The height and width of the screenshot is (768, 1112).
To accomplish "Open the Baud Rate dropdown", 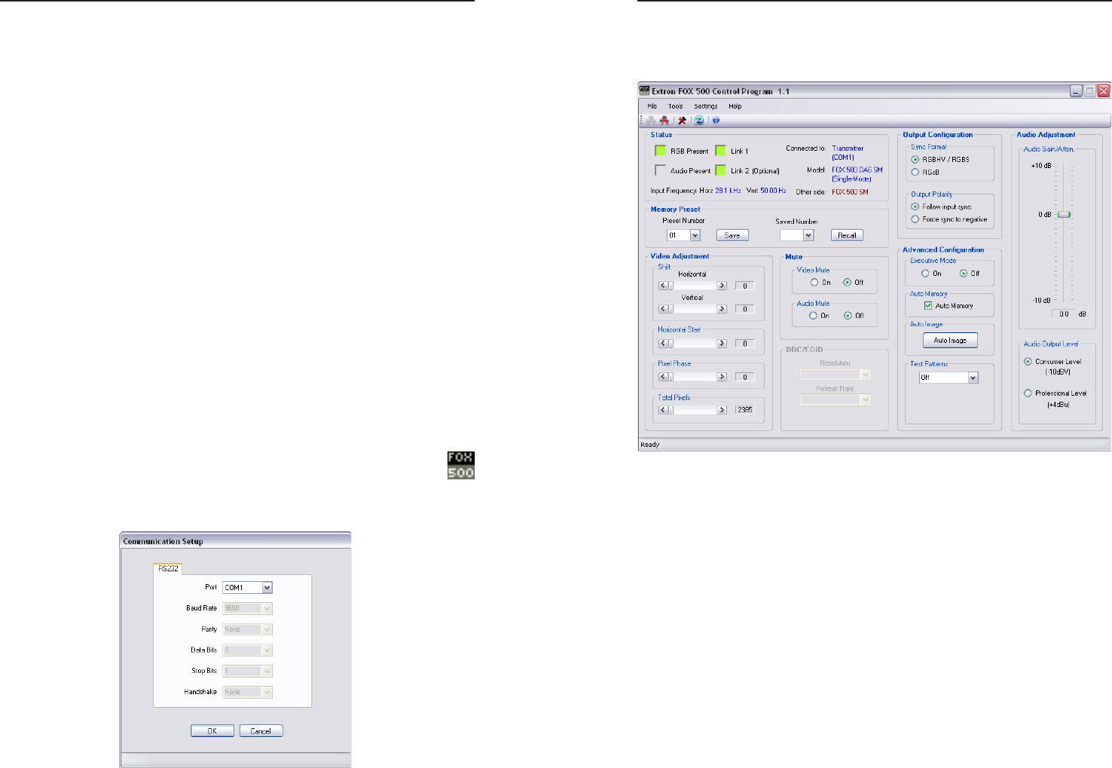I will pyautogui.click(x=267, y=608).
